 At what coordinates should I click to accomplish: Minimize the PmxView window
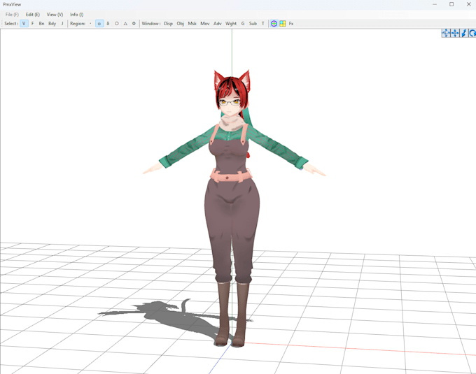coord(435,4)
